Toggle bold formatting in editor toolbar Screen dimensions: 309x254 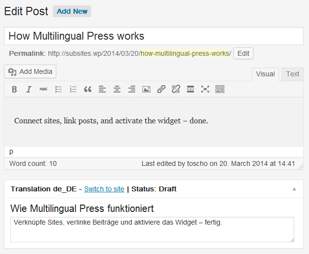coord(14,89)
